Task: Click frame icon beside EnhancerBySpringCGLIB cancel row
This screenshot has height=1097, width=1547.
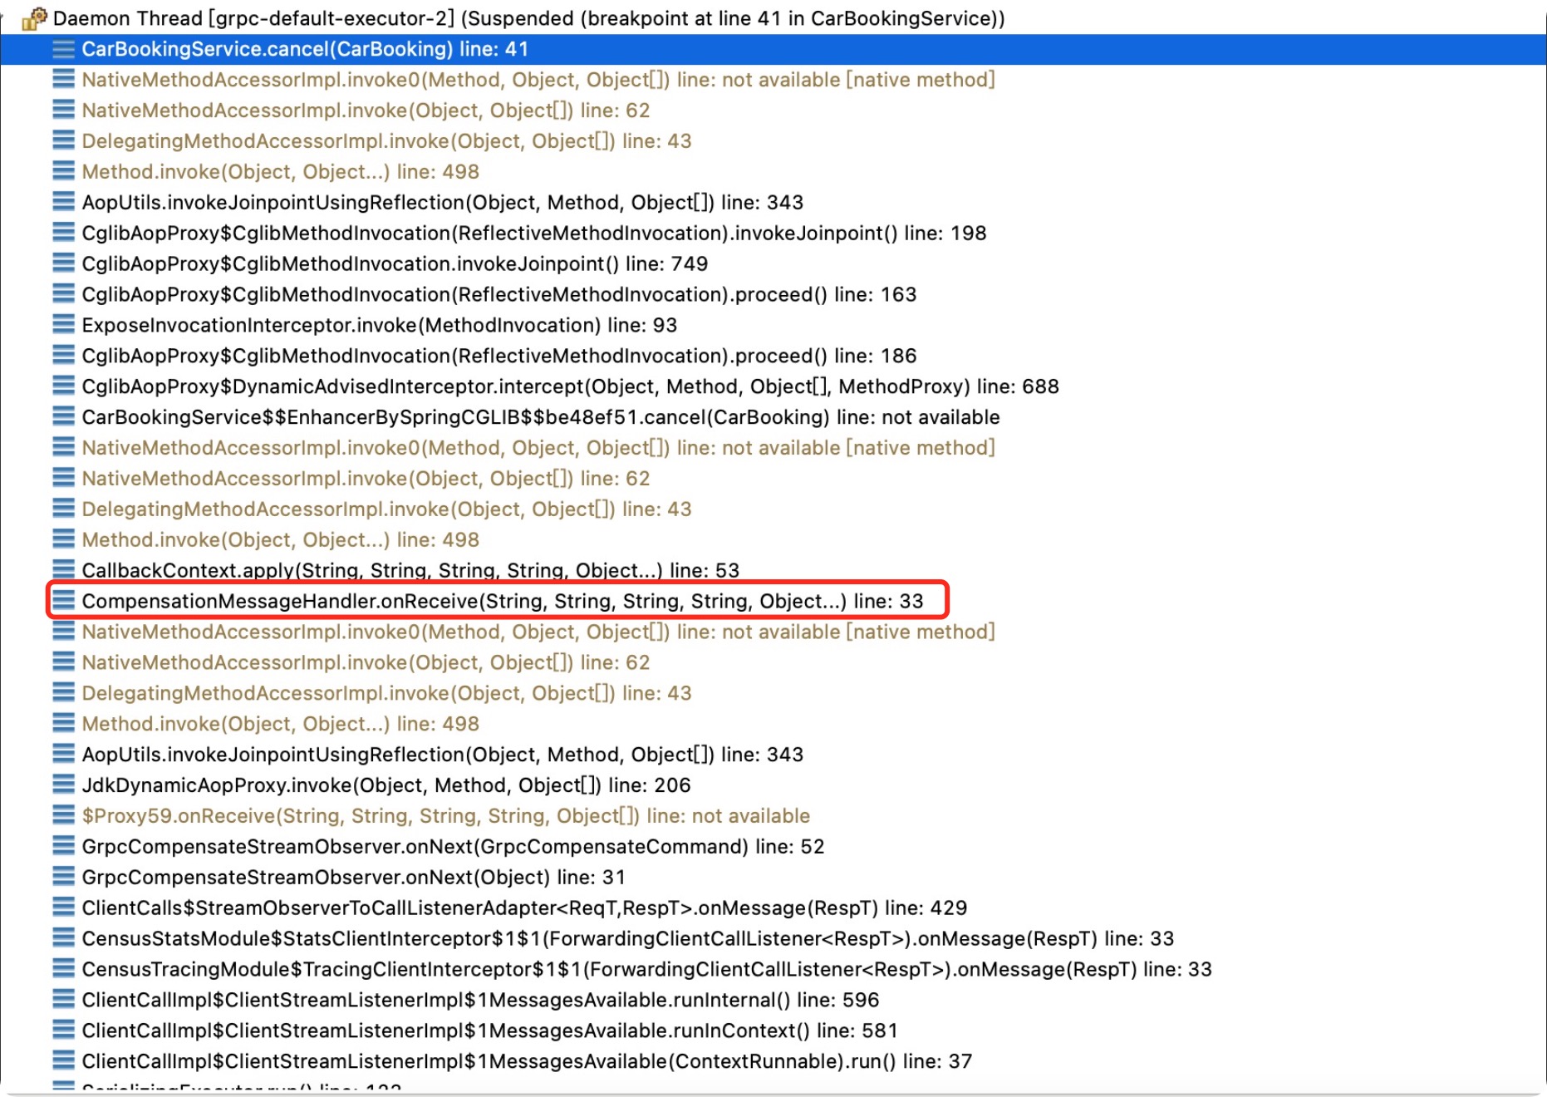Action: [x=63, y=417]
